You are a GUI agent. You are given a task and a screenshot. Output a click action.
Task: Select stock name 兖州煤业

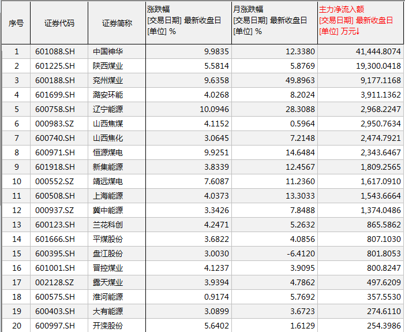tap(108, 80)
